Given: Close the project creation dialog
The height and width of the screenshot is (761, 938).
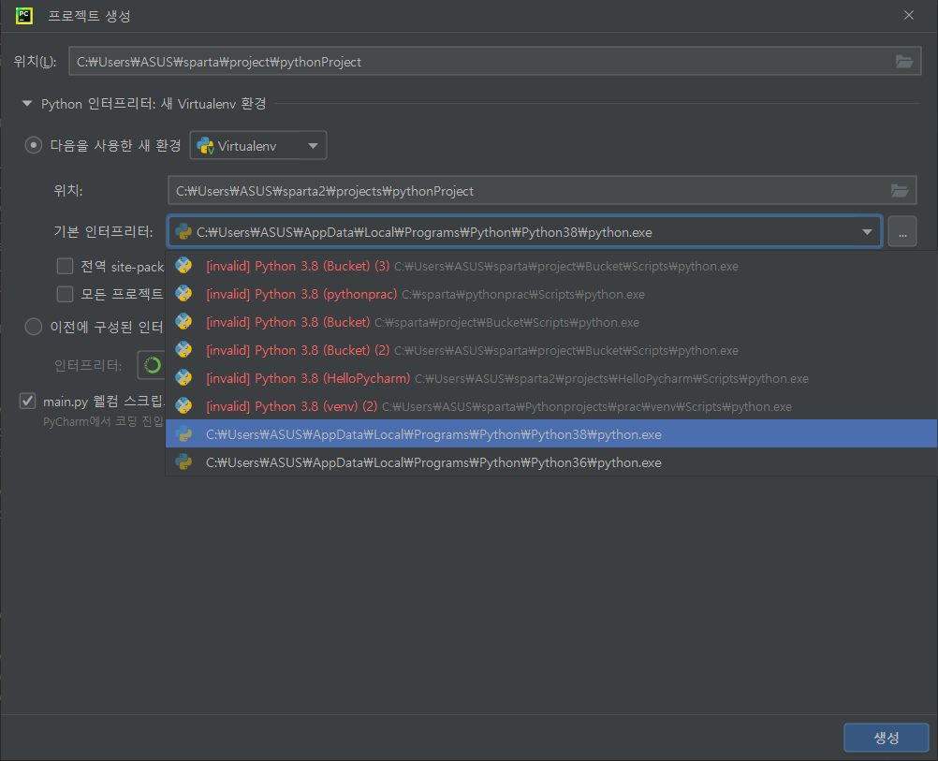Looking at the screenshot, I should (x=909, y=15).
